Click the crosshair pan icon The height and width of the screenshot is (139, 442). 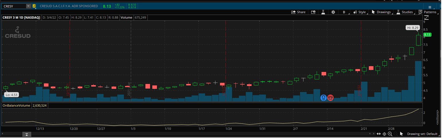384,134
